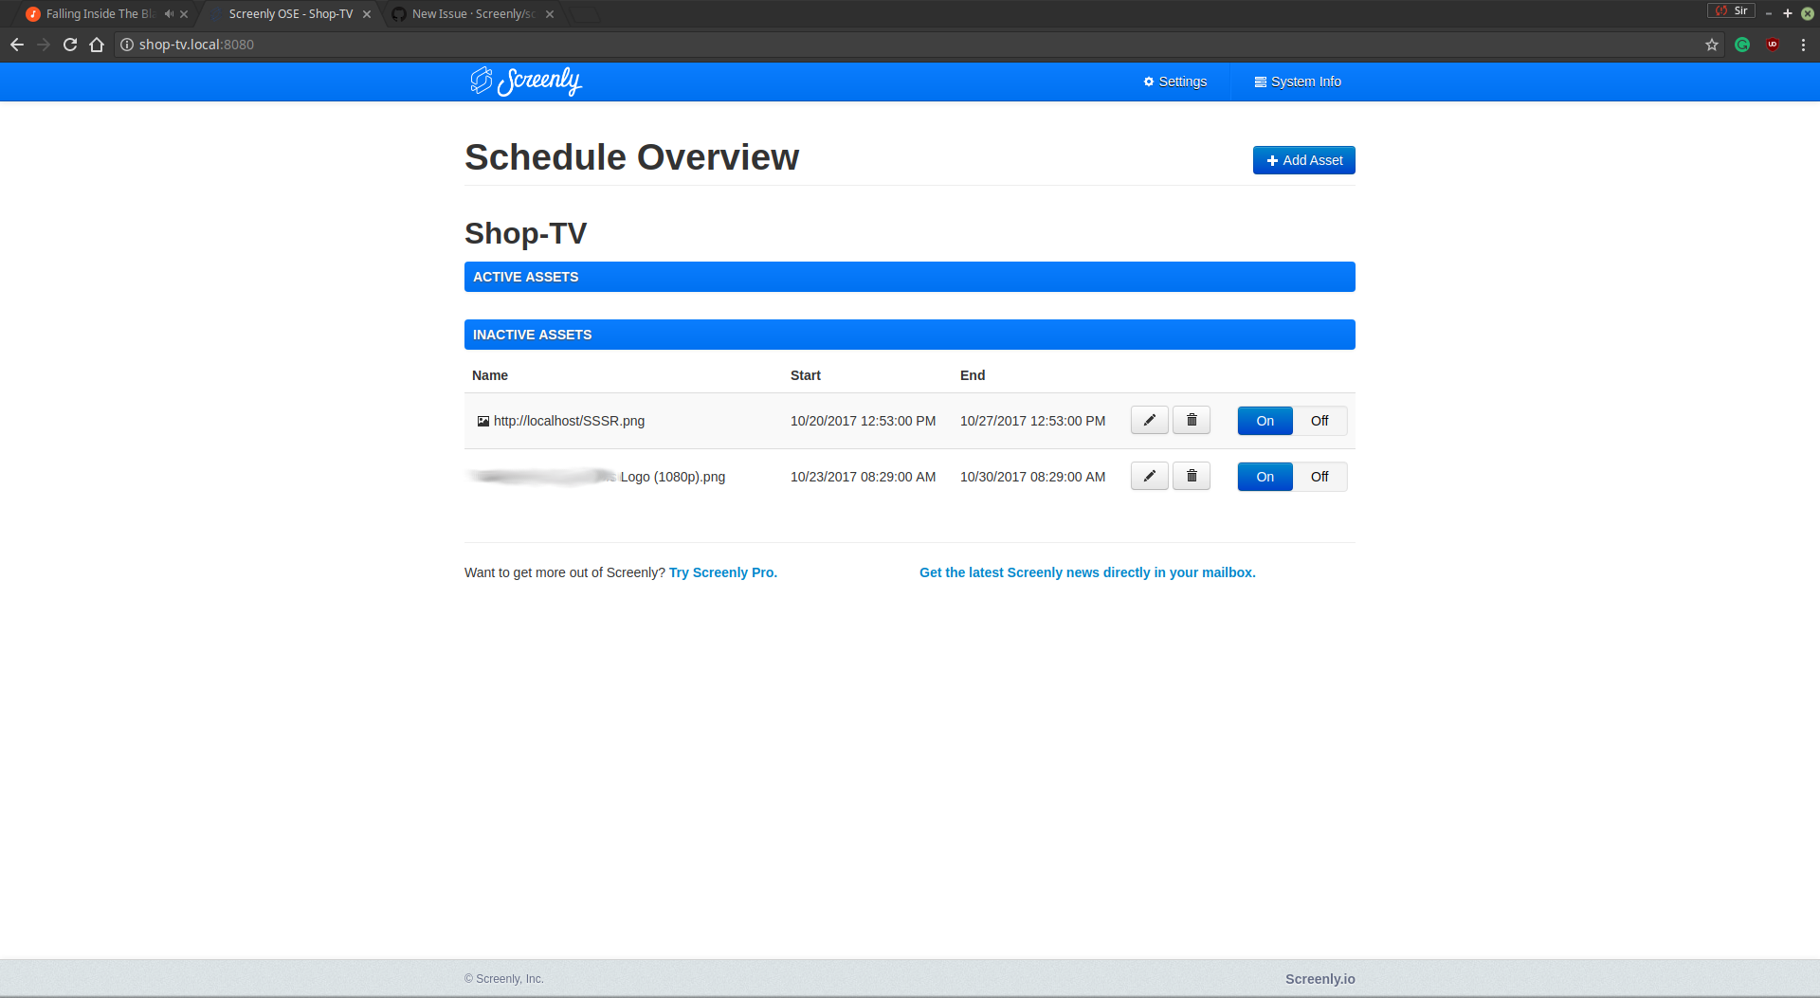Delete the SSSR.png asset
This screenshot has width=1820, height=998.
pos(1191,420)
